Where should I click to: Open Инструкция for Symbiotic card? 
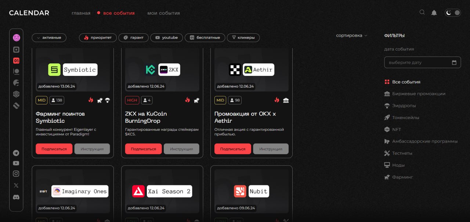(x=92, y=149)
